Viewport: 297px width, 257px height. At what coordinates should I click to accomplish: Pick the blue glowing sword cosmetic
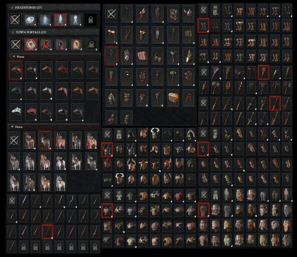[24, 201]
